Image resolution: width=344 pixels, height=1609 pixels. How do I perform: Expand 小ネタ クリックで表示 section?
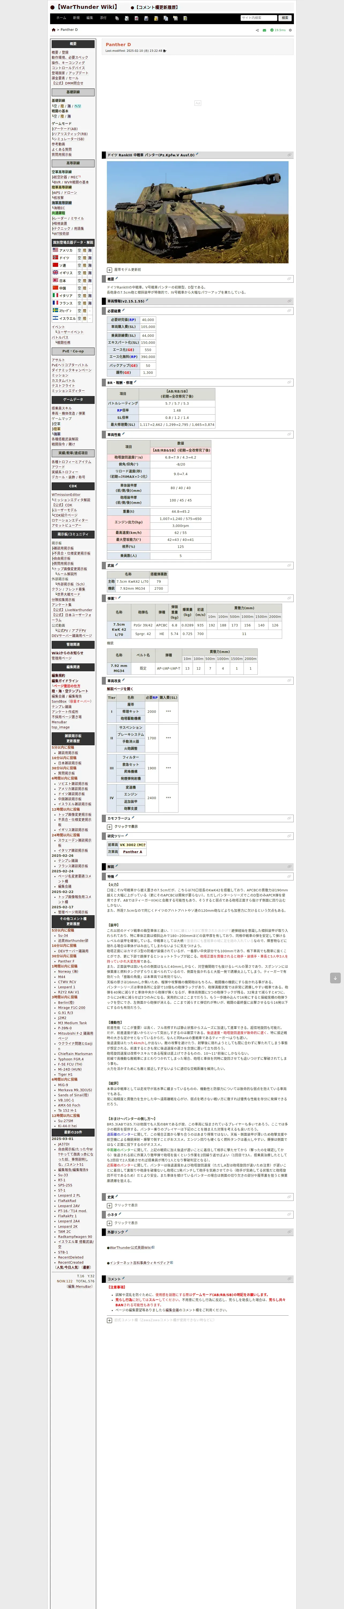109,1223
